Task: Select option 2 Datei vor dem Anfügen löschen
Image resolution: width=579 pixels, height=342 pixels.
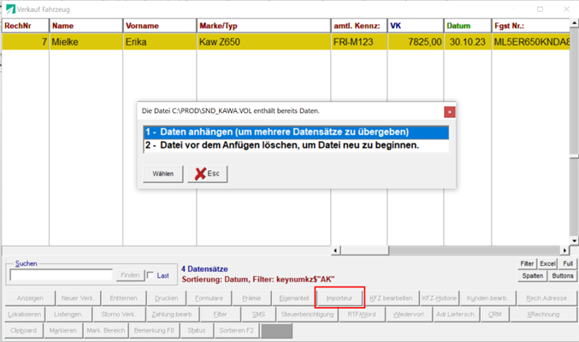Action: pos(295,145)
